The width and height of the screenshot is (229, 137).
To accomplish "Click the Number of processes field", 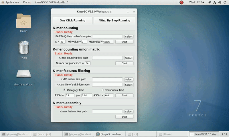I will [88, 63].
